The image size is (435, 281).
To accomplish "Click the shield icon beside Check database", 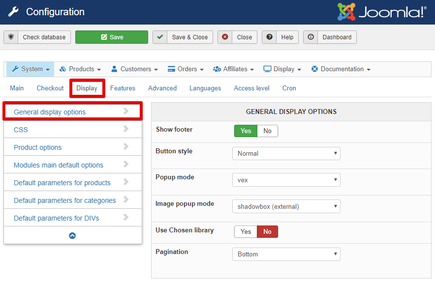I will coord(11,37).
